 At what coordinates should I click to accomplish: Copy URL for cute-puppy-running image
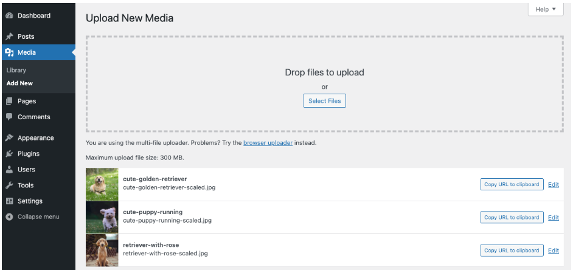(511, 218)
